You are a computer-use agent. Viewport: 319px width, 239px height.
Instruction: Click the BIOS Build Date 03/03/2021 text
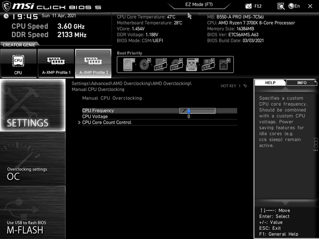[x=236, y=41]
